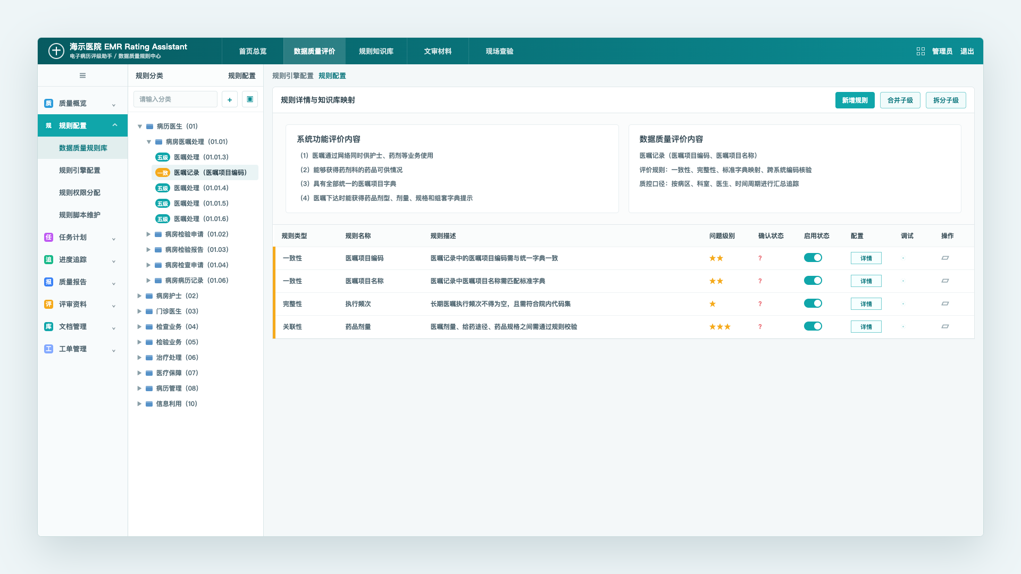Image resolution: width=1021 pixels, height=574 pixels.
Task: Click operation icon for 医嘱项目名称 row
Action: 945,281
